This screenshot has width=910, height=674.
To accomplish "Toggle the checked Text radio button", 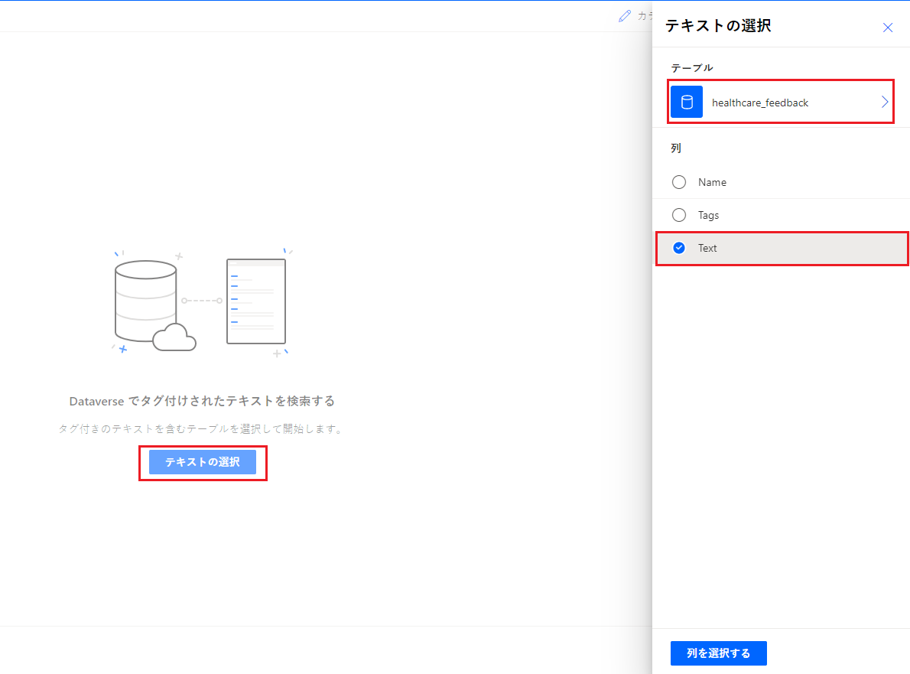I will 679,248.
